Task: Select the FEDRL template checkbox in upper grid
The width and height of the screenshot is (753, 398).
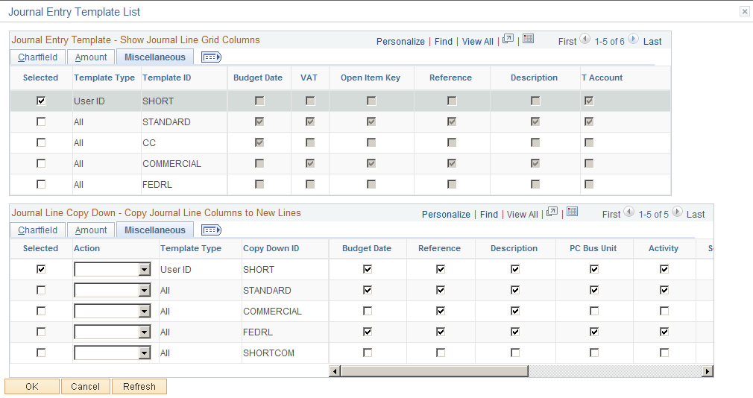Action: coord(41,184)
